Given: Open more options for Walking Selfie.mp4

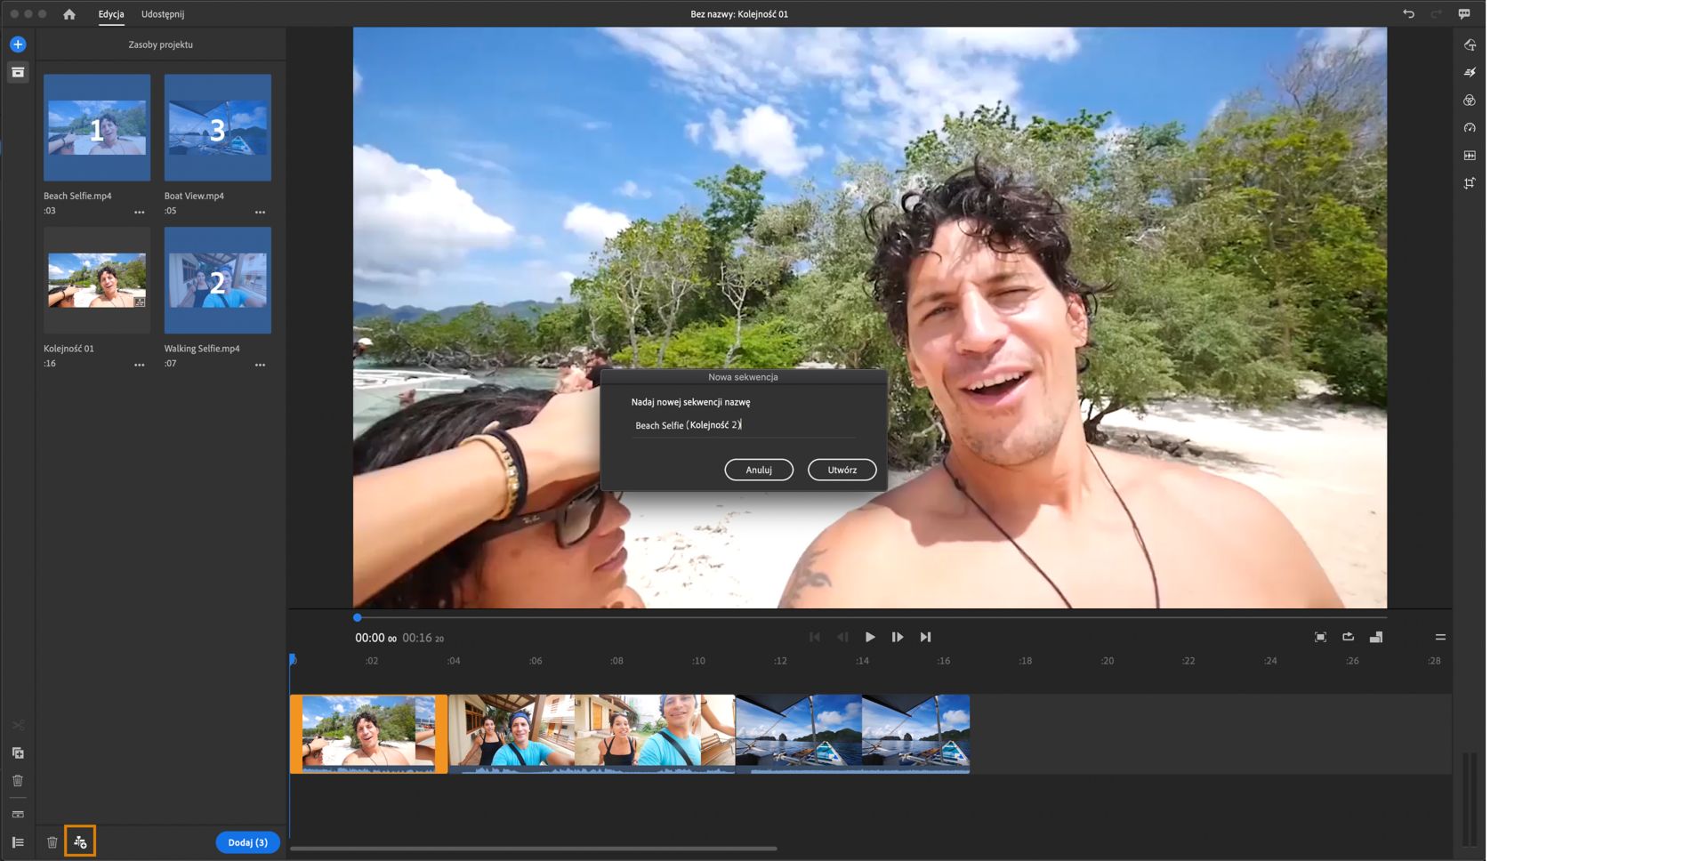Looking at the screenshot, I should (x=260, y=365).
